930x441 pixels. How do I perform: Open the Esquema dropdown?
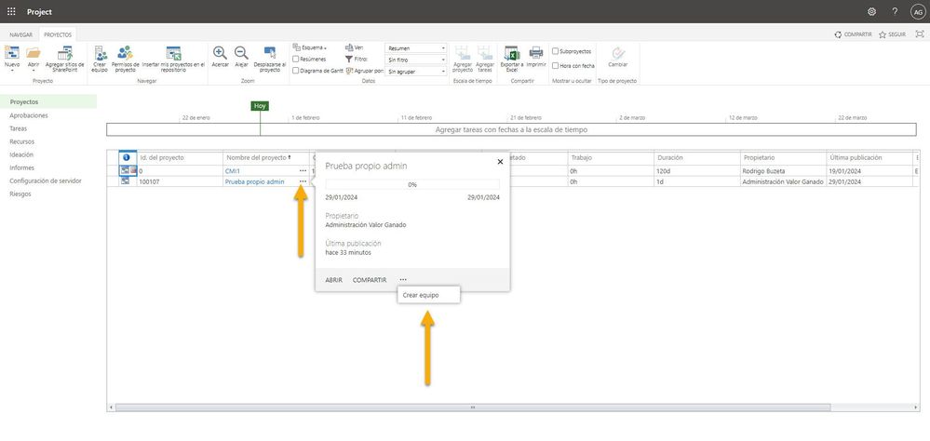pos(310,47)
